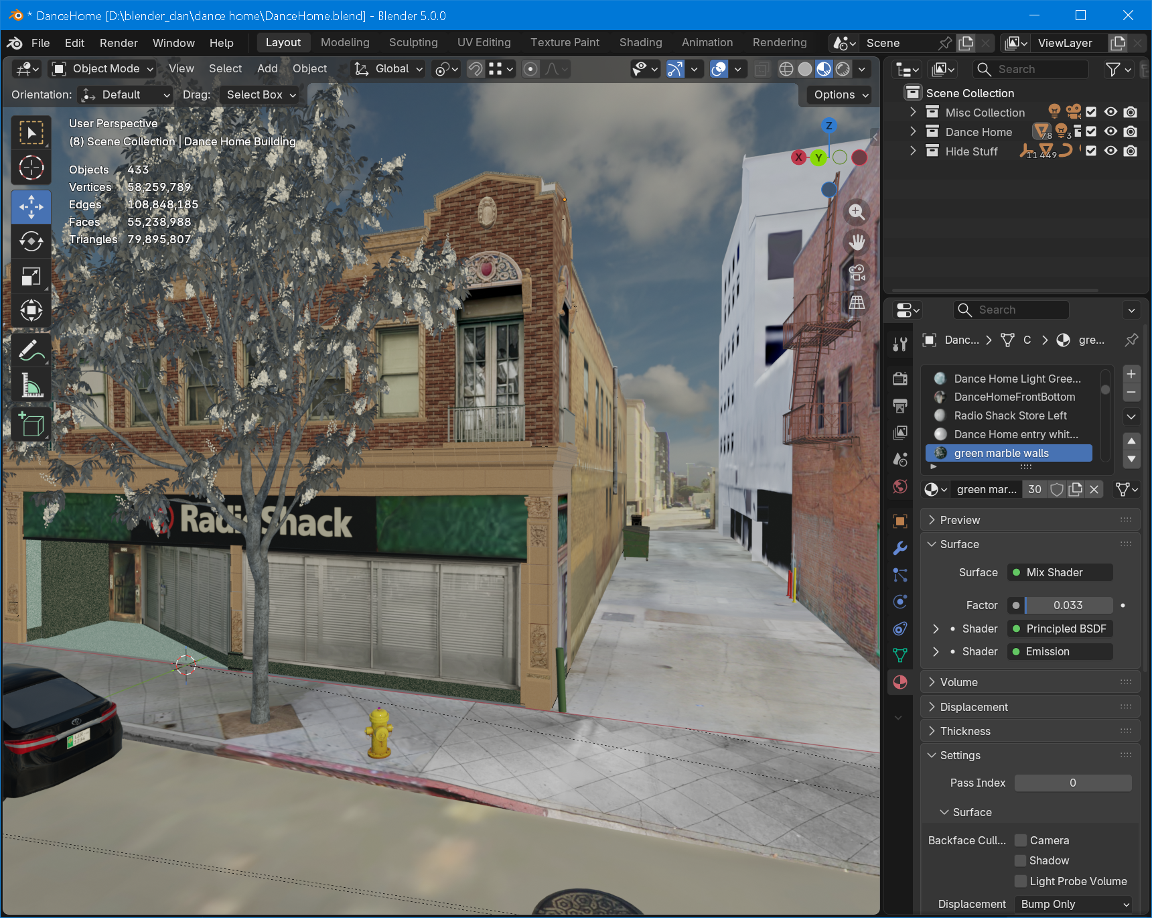The height and width of the screenshot is (918, 1152).
Task: Expand the Hide Stuff collection
Action: click(x=913, y=151)
